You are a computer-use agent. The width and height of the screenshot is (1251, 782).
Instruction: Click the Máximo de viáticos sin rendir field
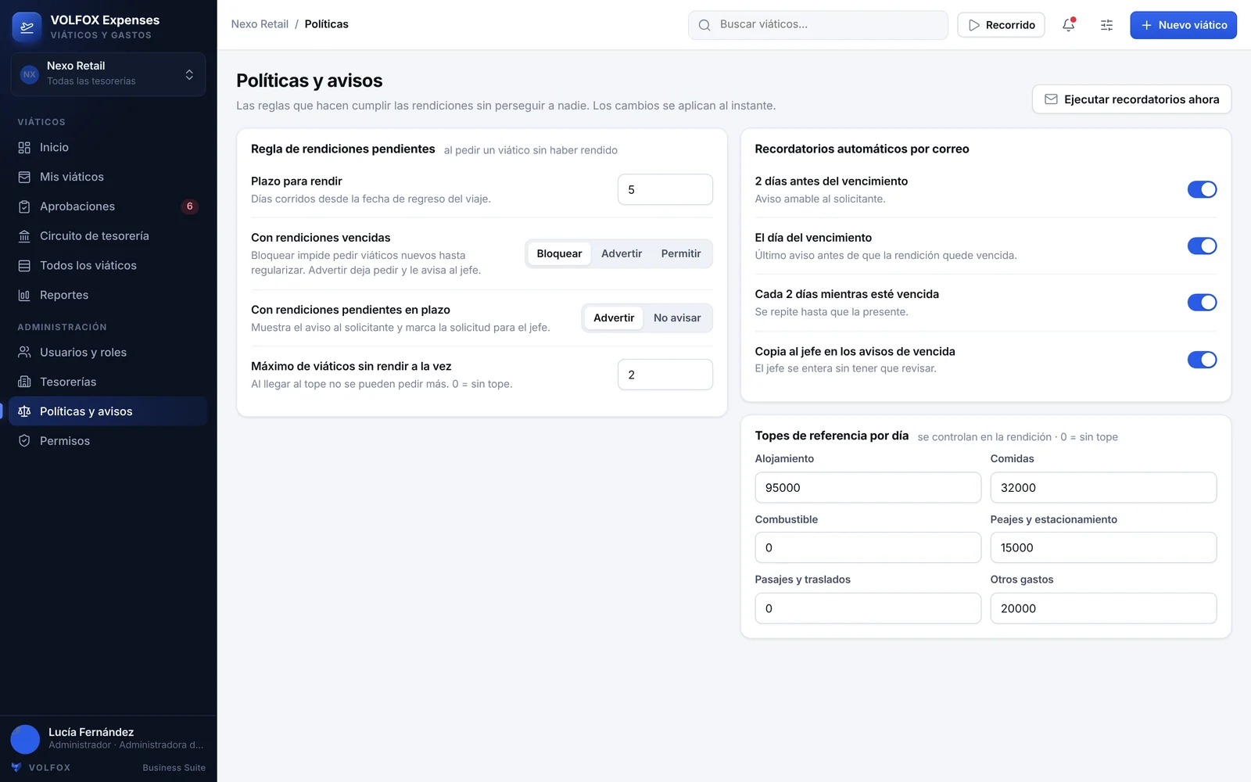point(665,375)
